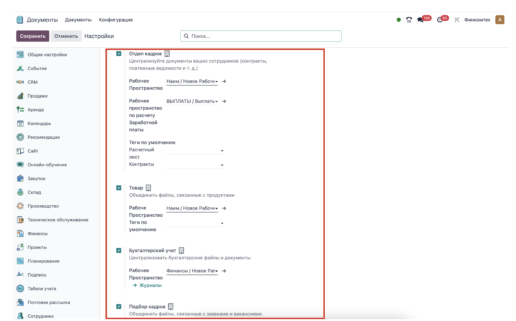The height and width of the screenshot is (321, 516).
Task: Click the phone/VoIP icon in top bar
Action: pyautogui.click(x=409, y=20)
